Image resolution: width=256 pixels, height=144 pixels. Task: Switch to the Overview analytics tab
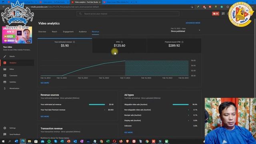(42, 32)
